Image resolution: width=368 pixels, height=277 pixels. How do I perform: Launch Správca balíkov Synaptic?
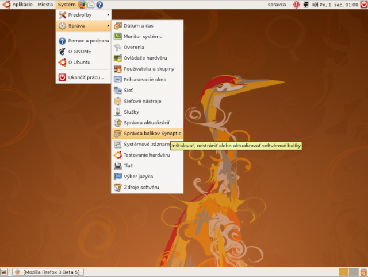147,134
